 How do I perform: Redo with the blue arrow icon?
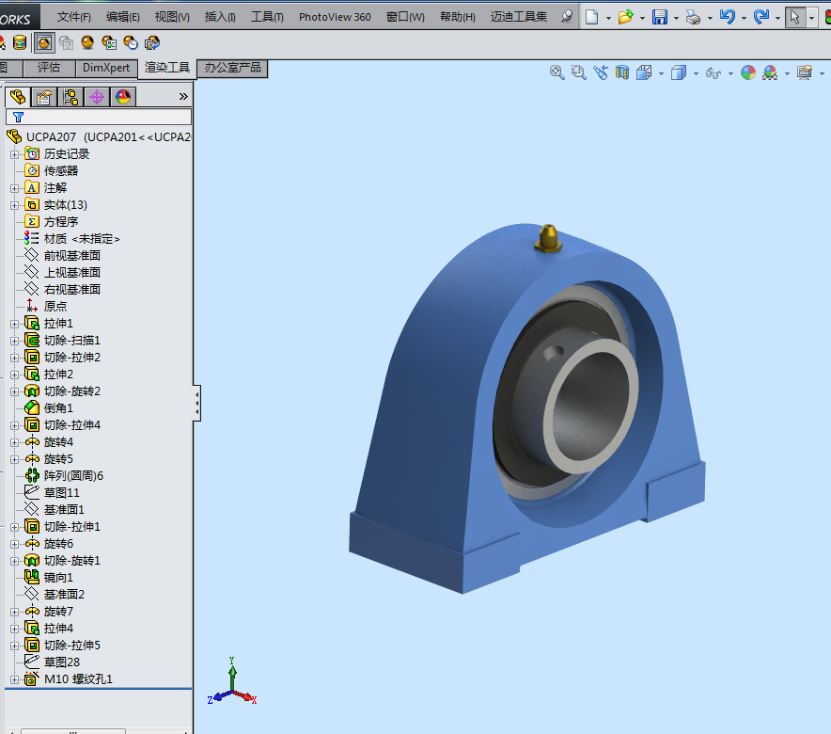761,17
